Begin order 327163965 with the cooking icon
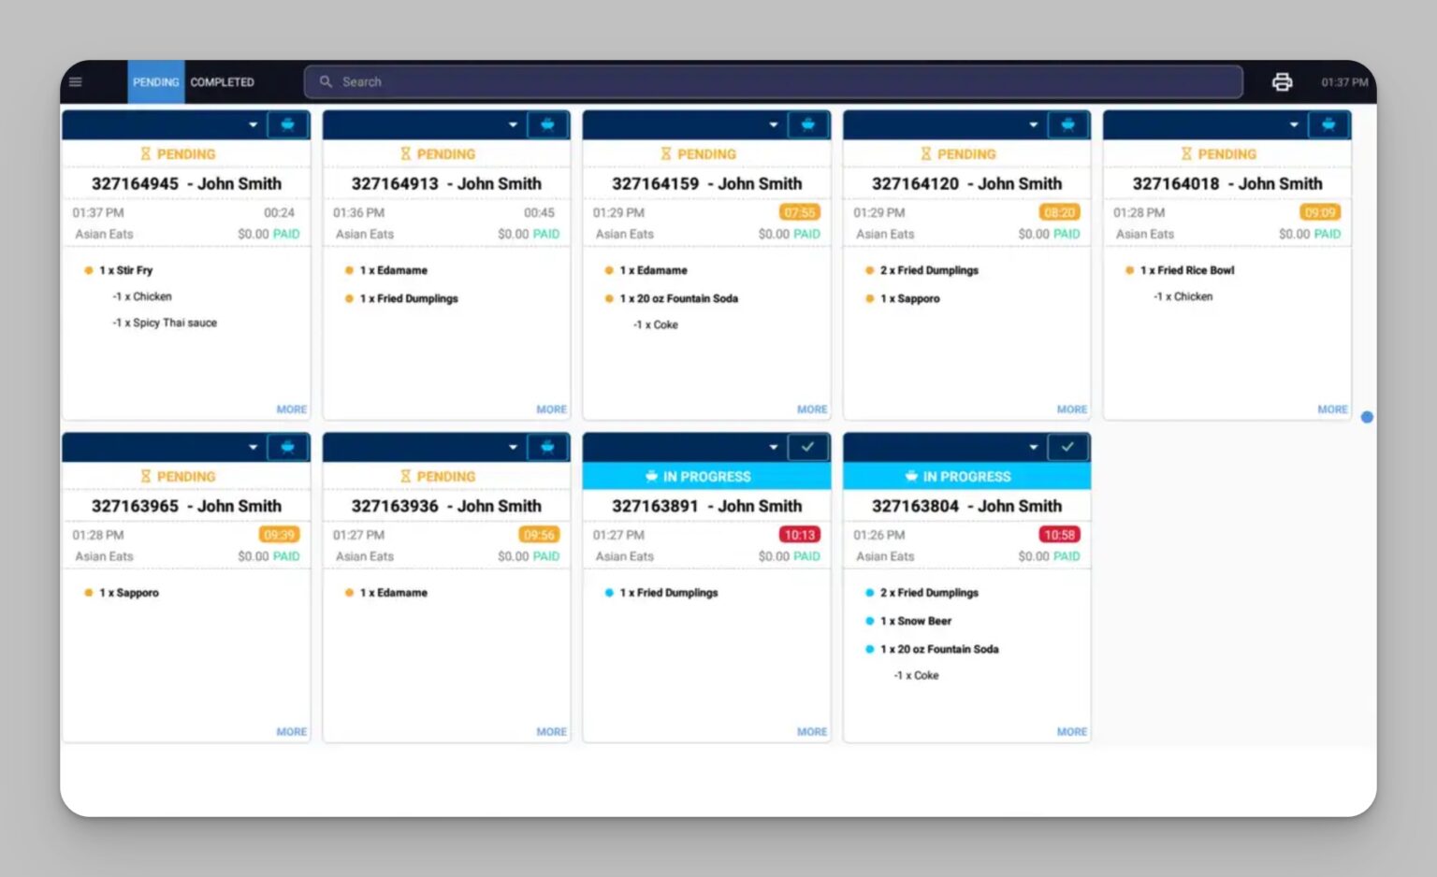 [x=287, y=447]
